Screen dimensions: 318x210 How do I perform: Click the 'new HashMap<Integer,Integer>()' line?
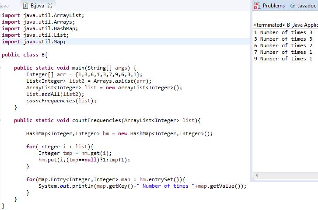click(x=119, y=134)
